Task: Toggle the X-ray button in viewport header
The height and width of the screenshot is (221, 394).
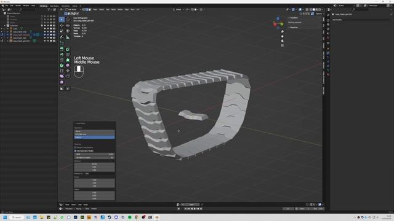Action: [x=307, y=10]
